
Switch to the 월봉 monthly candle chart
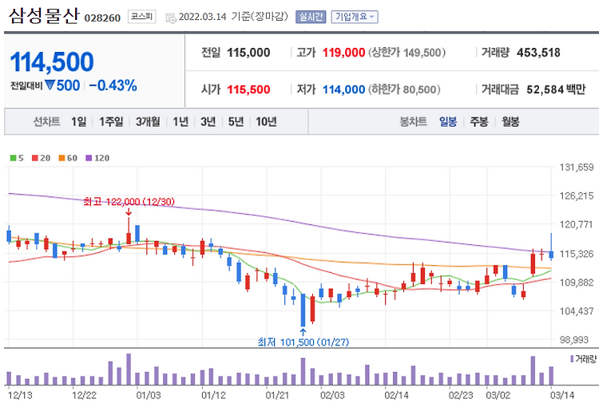[510, 122]
